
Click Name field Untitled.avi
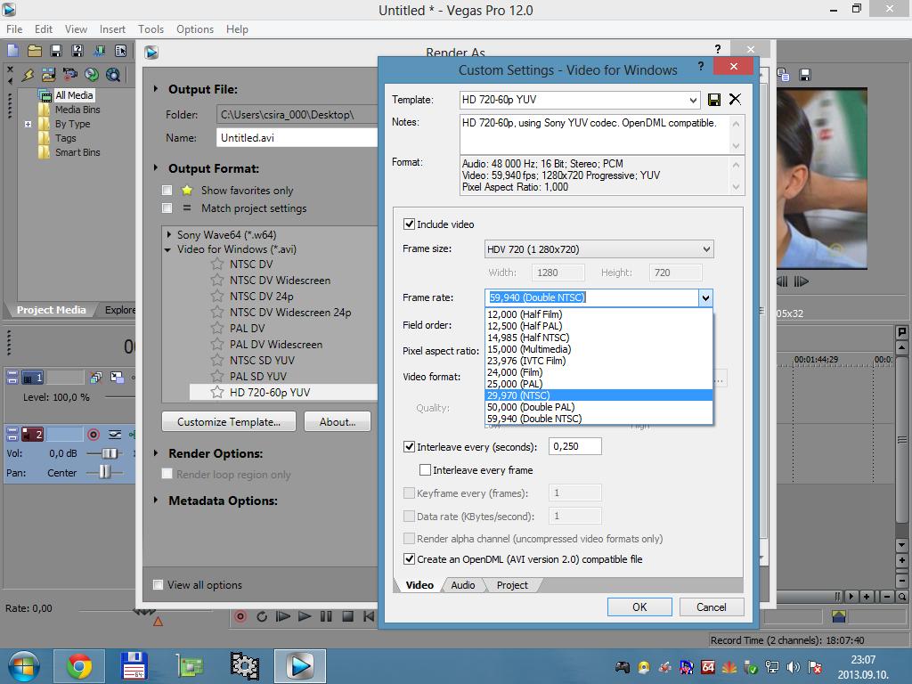[297, 138]
